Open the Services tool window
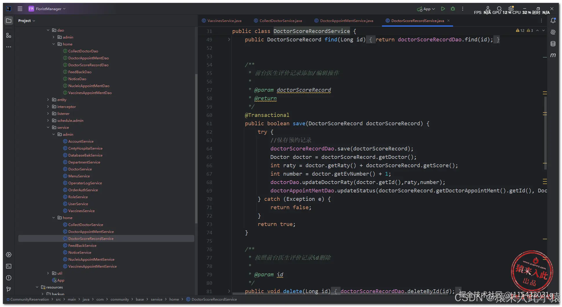 click(x=9, y=255)
